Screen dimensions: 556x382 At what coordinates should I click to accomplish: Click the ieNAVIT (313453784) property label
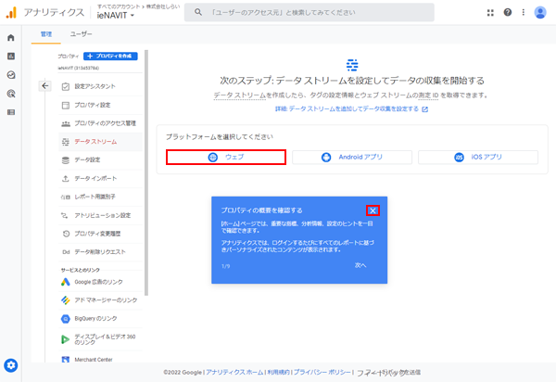pos(79,68)
